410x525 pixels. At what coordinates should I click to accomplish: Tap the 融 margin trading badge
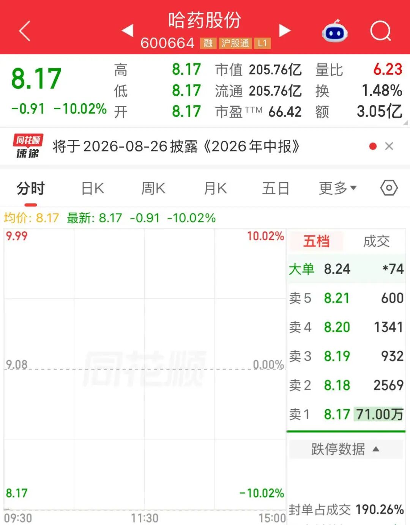coord(208,43)
